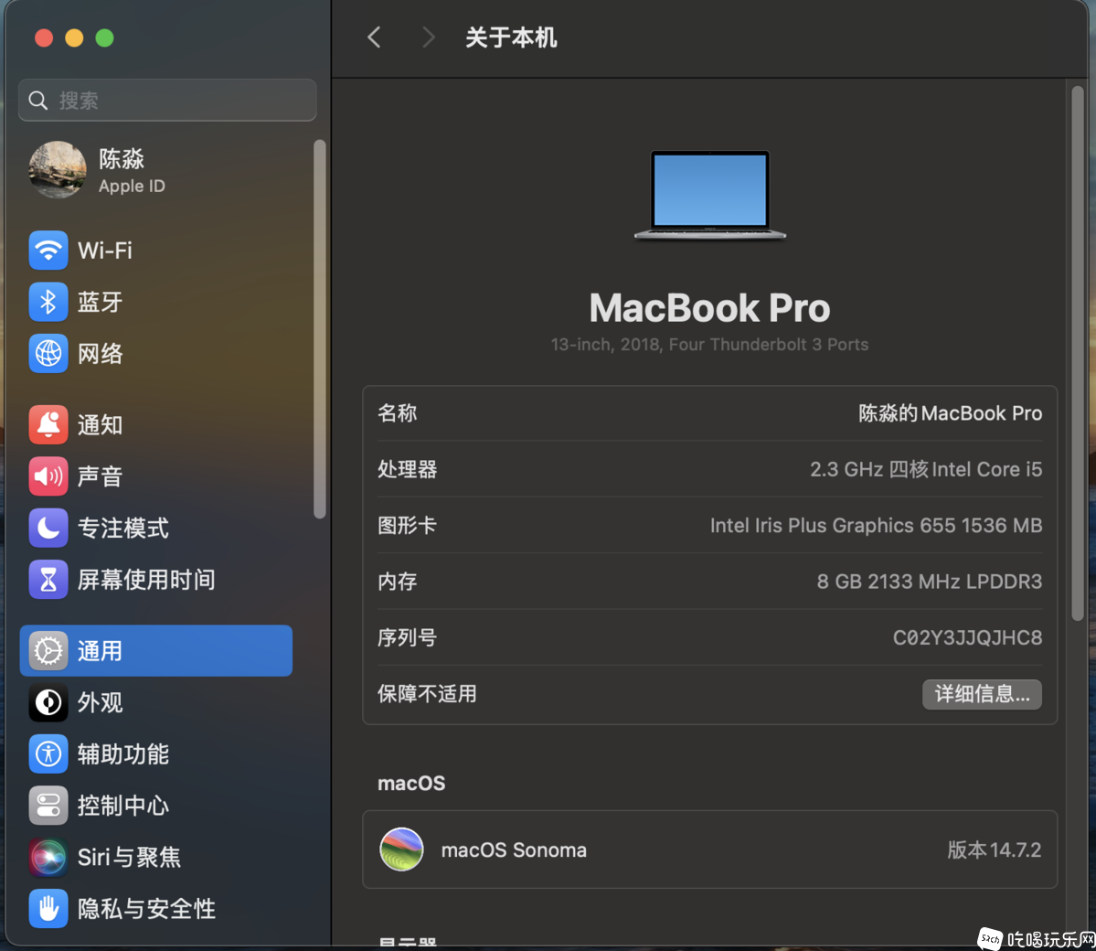Click the 内存 row label

click(397, 581)
